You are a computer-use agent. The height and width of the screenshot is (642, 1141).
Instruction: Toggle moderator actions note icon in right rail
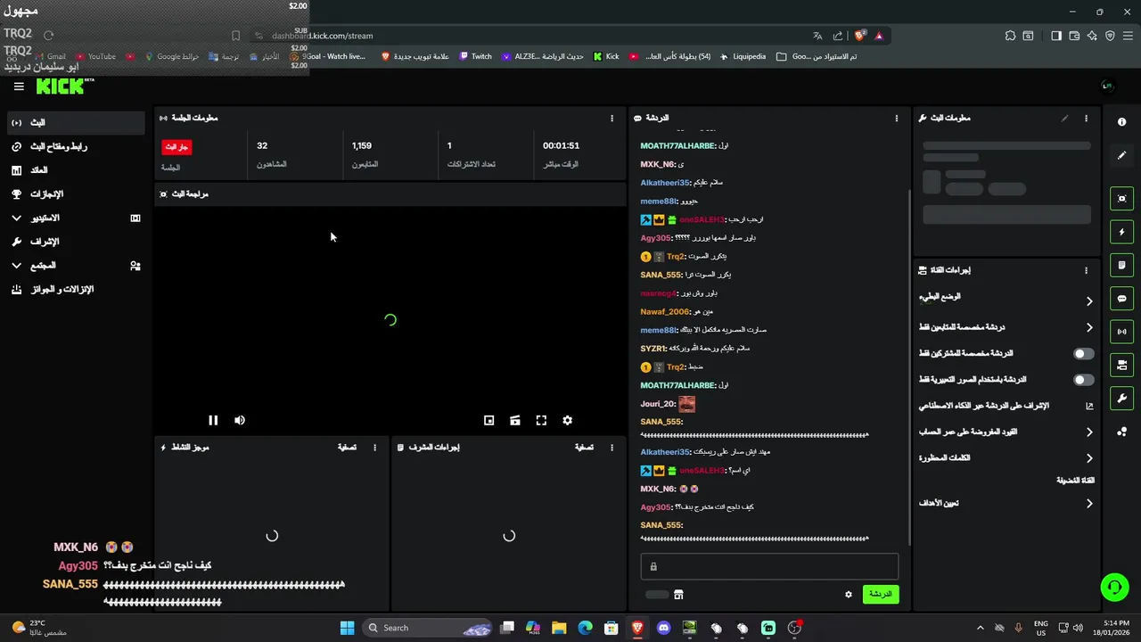click(x=1122, y=265)
